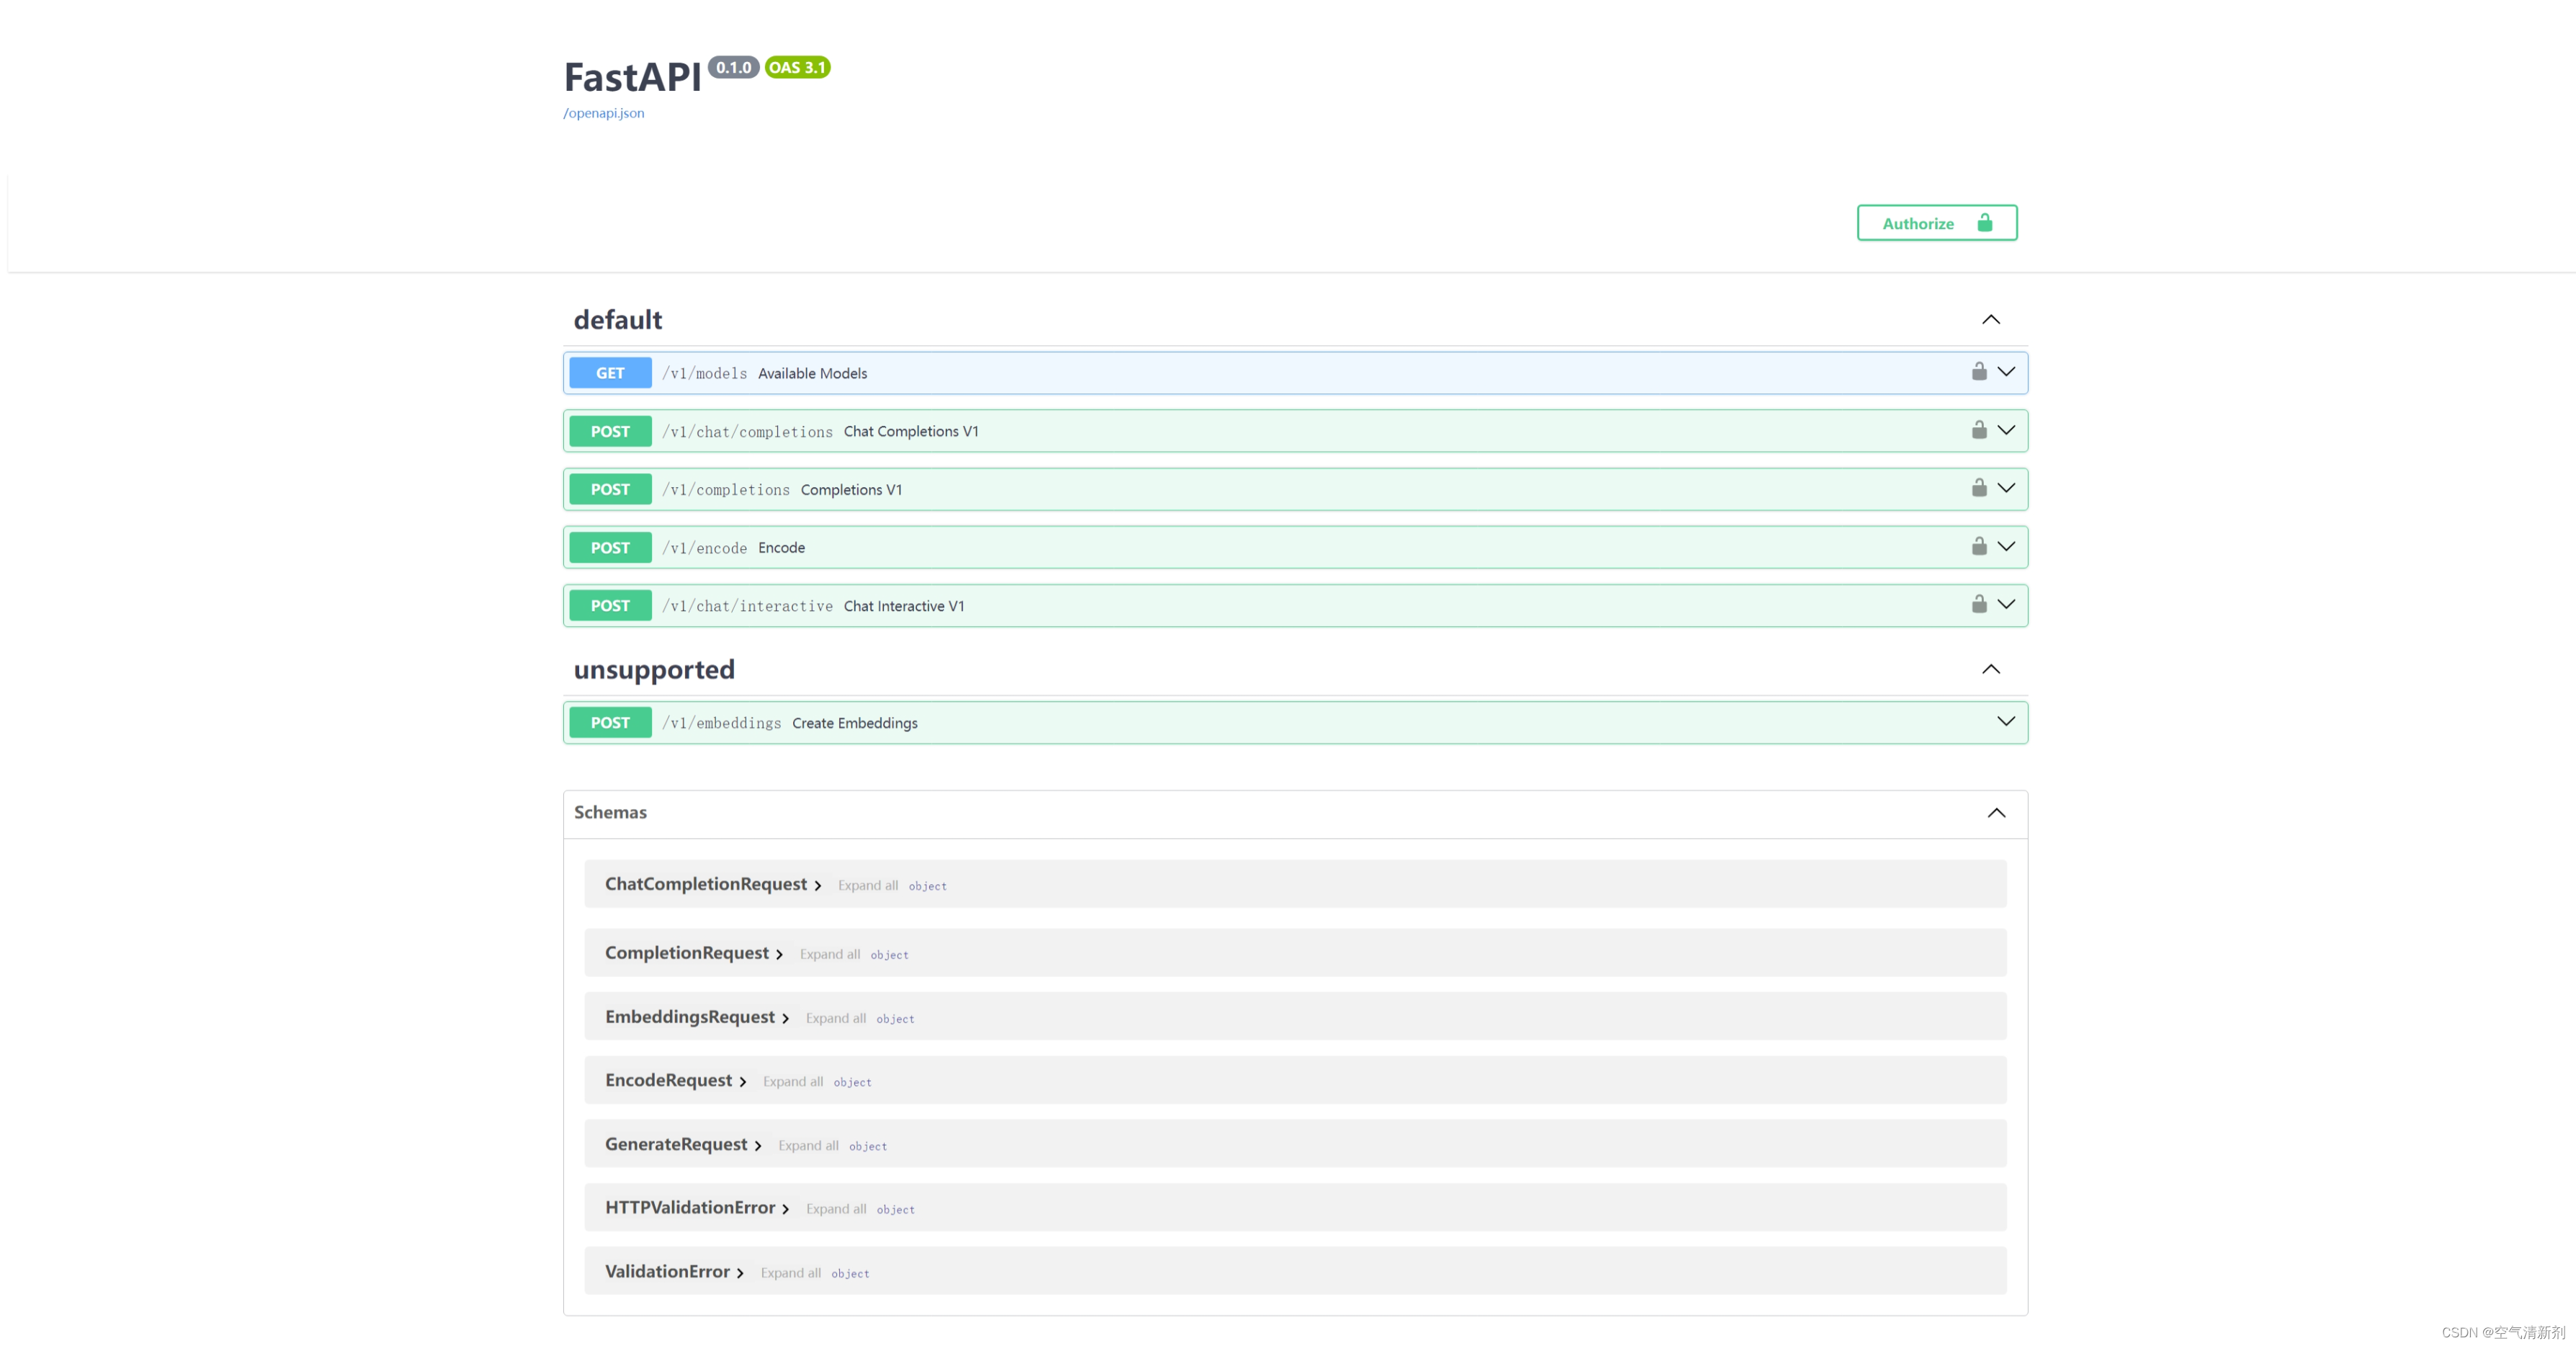Click the lock icon on /v1/encode row
Screen dimensions: 2576x1346
tap(1978, 545)
